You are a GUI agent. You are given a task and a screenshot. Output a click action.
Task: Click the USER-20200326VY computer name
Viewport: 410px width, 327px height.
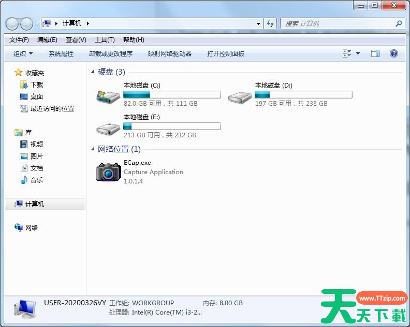pyautogui.click(x=75, y=303)
